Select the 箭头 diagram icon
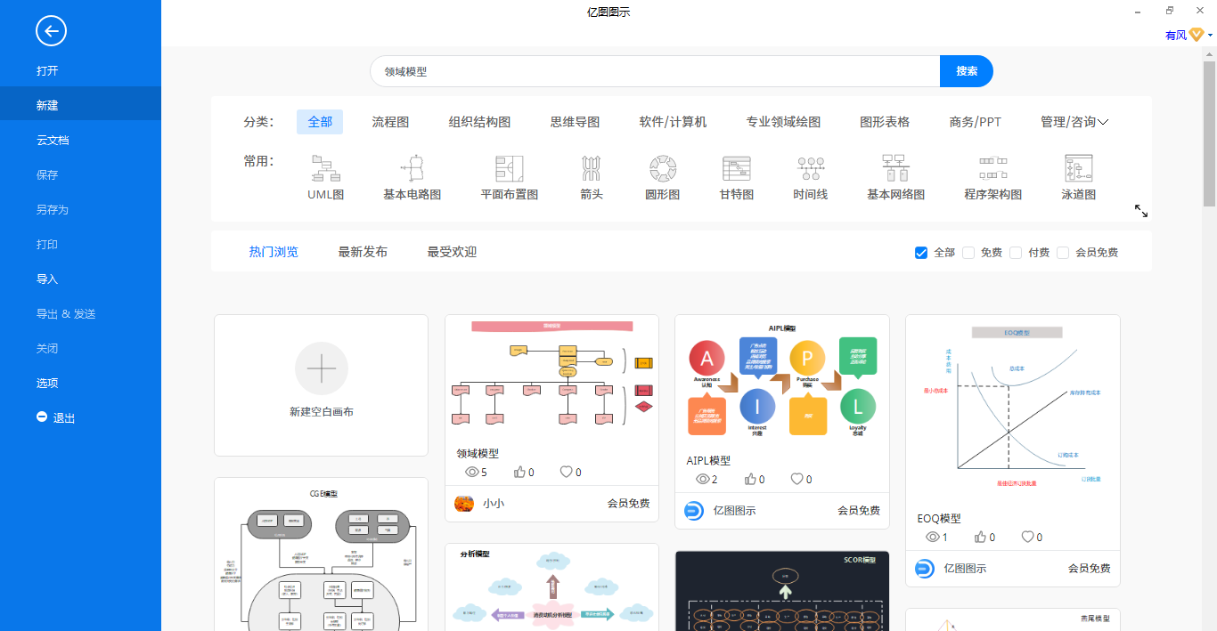Viewport: 1217px width, 631px height. [591, 168]
